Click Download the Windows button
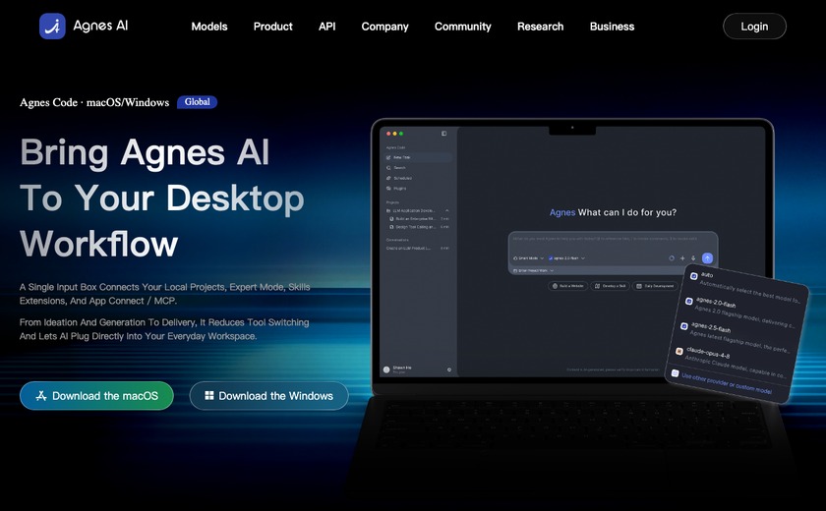 pos(268,396)
